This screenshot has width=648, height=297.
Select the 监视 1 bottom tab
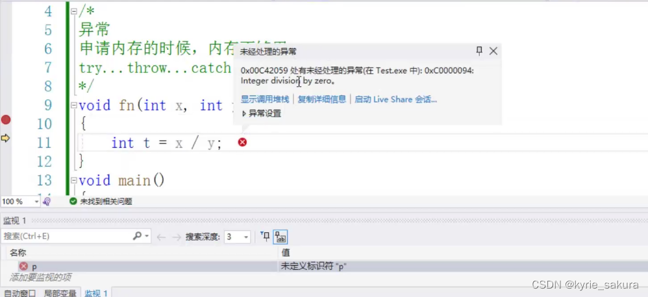[96, 293]
